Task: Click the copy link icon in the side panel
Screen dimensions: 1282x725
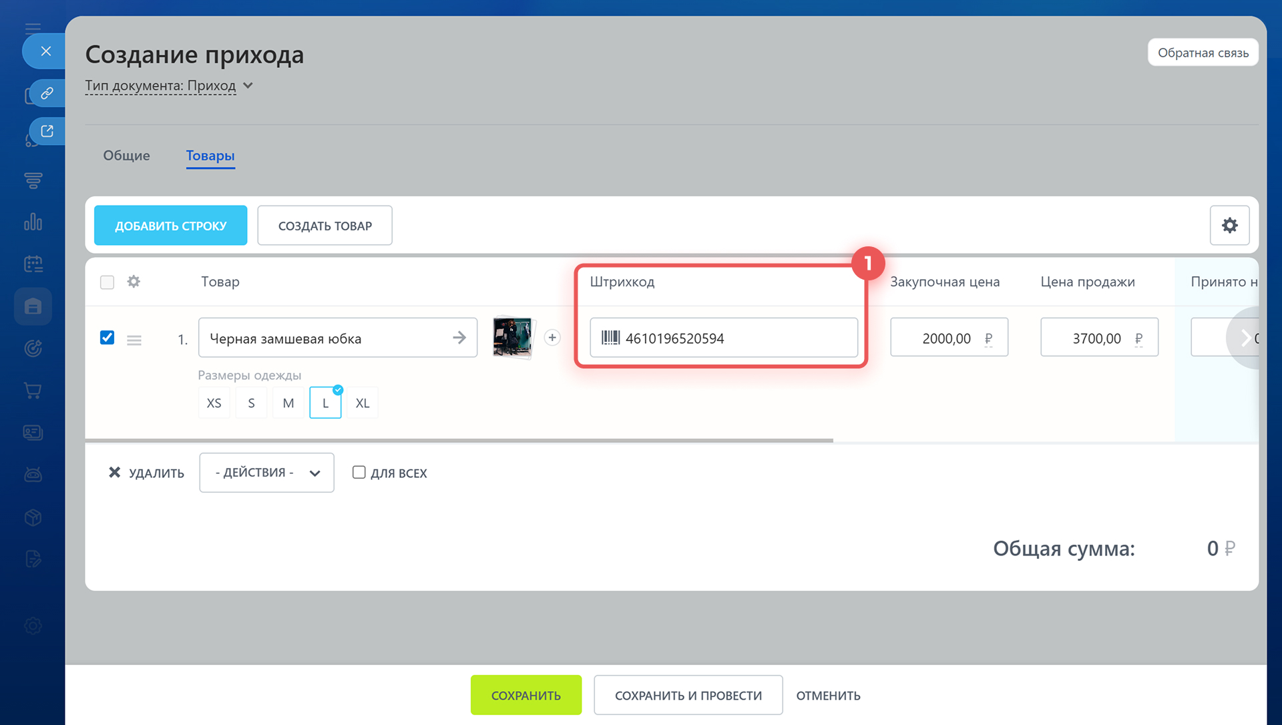Action: coord(47,93)
